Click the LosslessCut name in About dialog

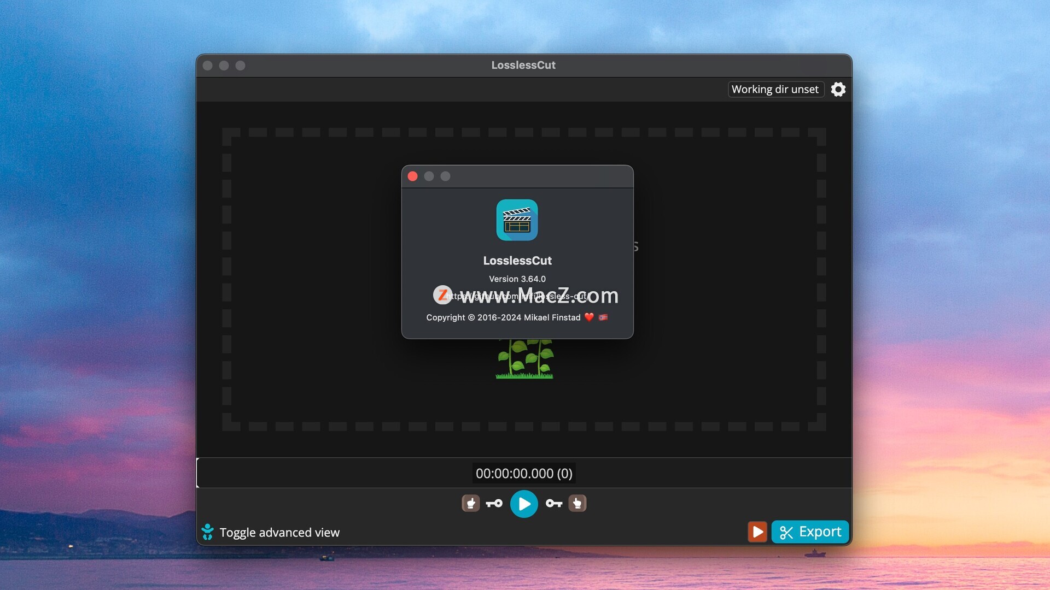(x=517, y=261)
